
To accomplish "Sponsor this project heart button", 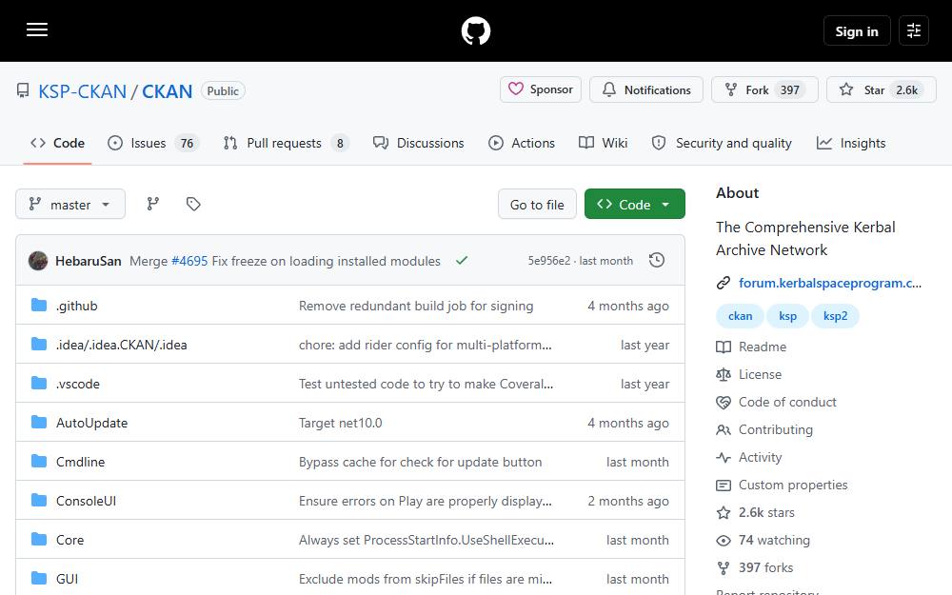I will pos(541,89).
